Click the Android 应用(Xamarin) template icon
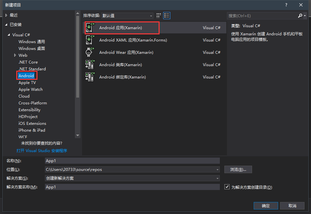 (x=90, y=28)
